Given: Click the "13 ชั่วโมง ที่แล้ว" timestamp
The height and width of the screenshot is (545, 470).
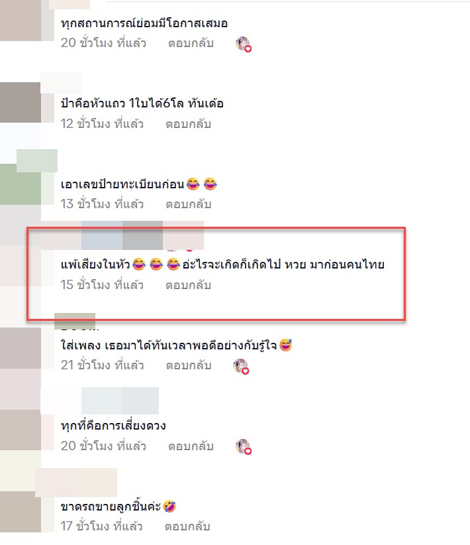Looking at the screenshot, I should [102, 204].
